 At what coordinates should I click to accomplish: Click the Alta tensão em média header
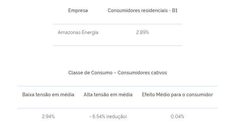point(108,95)
